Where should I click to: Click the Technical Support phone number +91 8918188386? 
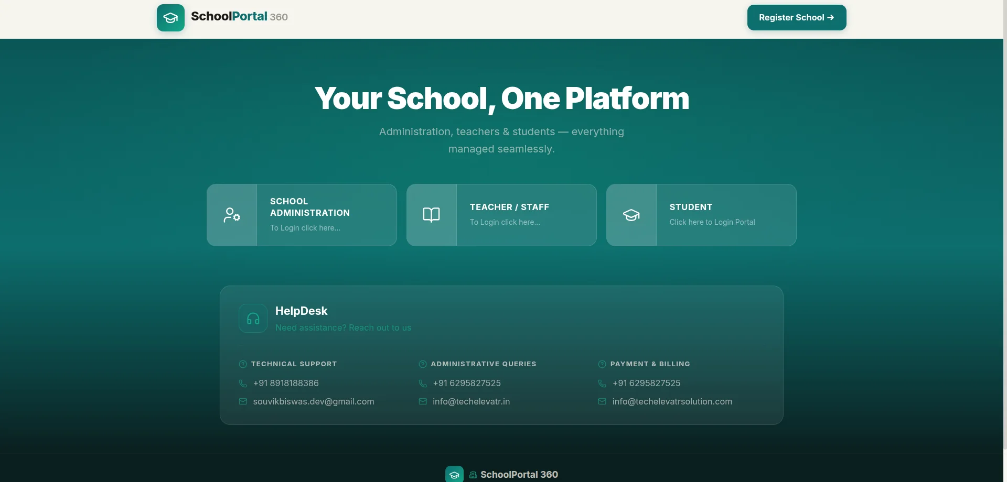point(286,384)
